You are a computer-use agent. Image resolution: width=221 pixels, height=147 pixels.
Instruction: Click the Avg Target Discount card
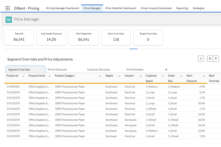[51, 37]
